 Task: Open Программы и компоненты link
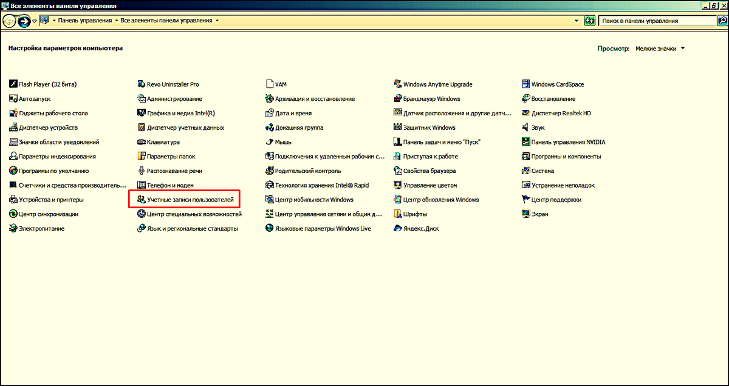pos(566,157)
